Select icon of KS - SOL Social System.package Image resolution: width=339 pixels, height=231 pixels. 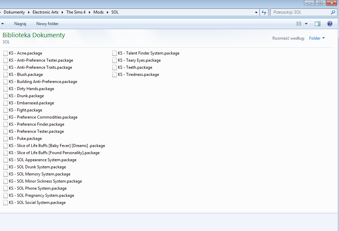(x=6, y=203)
